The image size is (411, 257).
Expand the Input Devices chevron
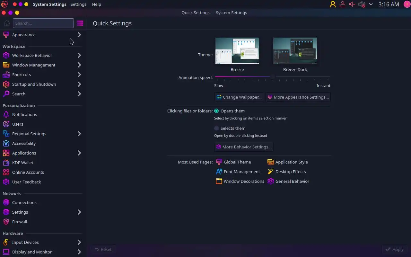click(79, 242)
